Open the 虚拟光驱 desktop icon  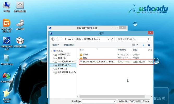(20, 25)
